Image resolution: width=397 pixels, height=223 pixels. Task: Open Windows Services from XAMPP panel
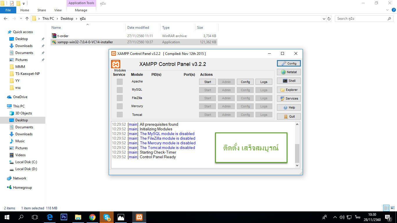(x=289, y=98)
